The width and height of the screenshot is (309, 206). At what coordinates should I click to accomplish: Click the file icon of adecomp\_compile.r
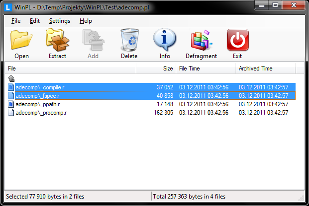coord(11,87)
